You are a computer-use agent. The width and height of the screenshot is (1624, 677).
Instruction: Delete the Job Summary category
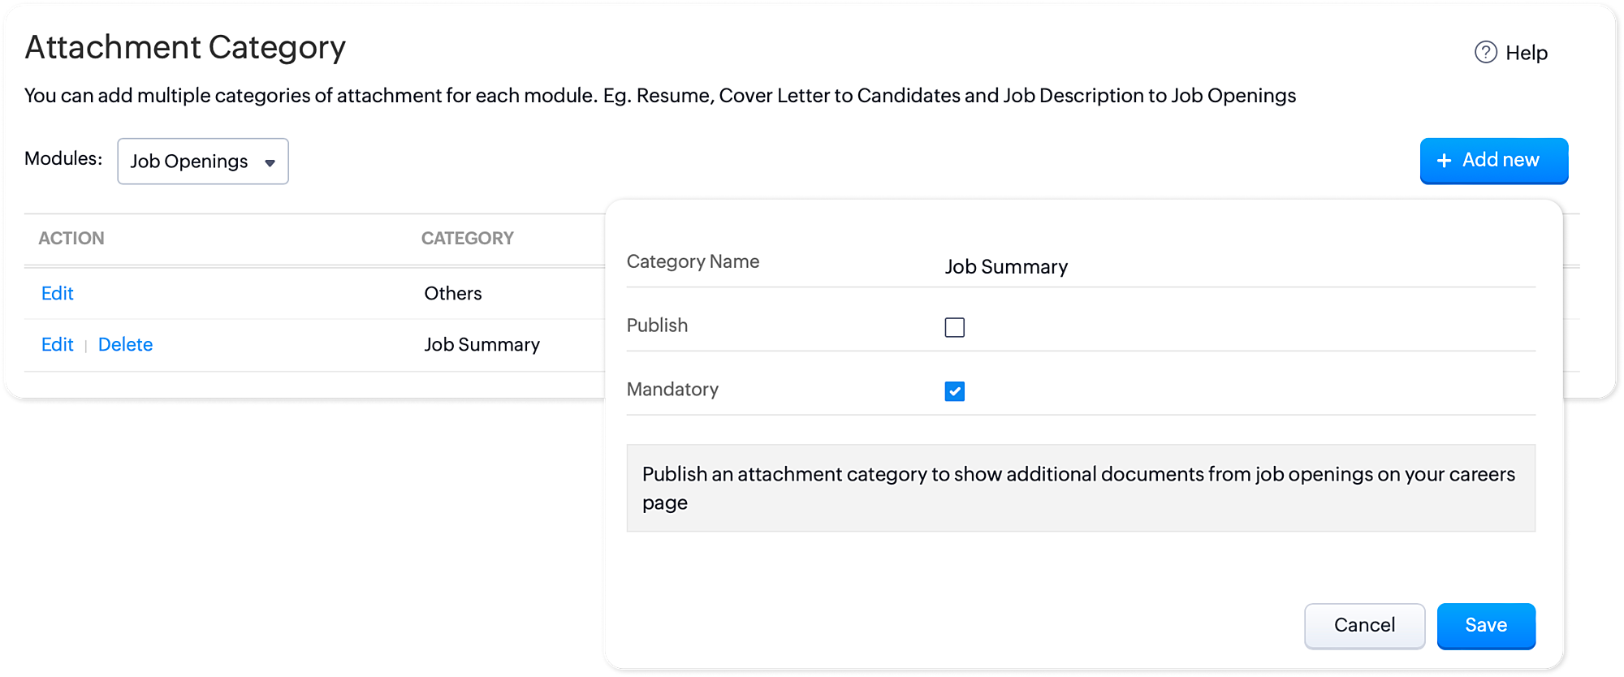125,344
